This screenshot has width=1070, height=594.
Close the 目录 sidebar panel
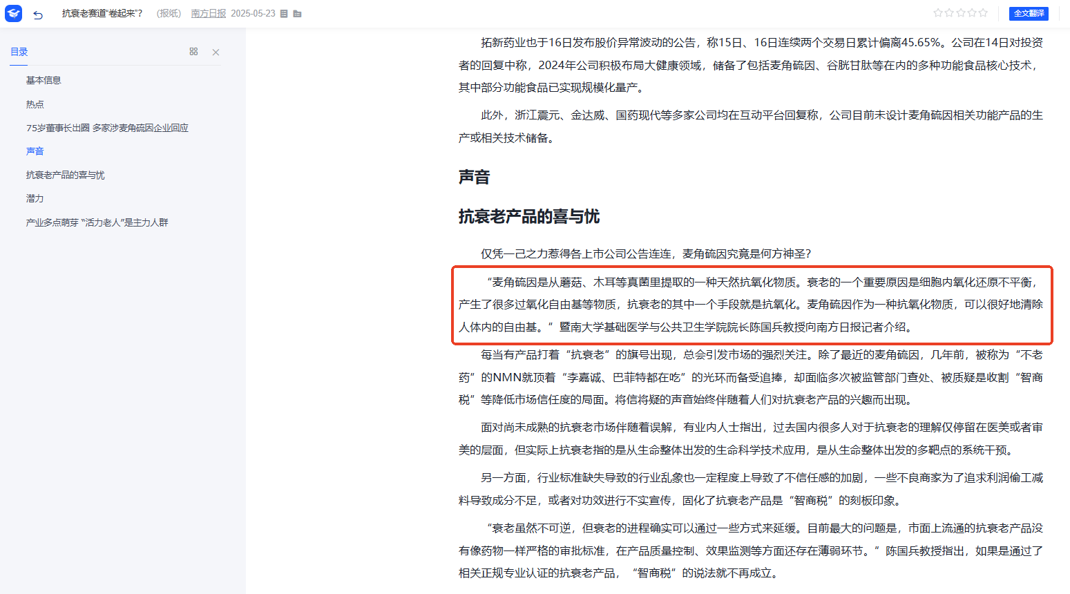[x=216, y=52]
